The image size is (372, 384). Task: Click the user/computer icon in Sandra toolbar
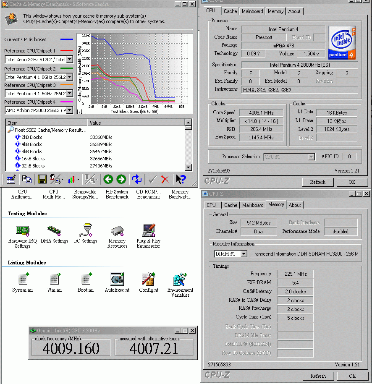pos(55,180)
